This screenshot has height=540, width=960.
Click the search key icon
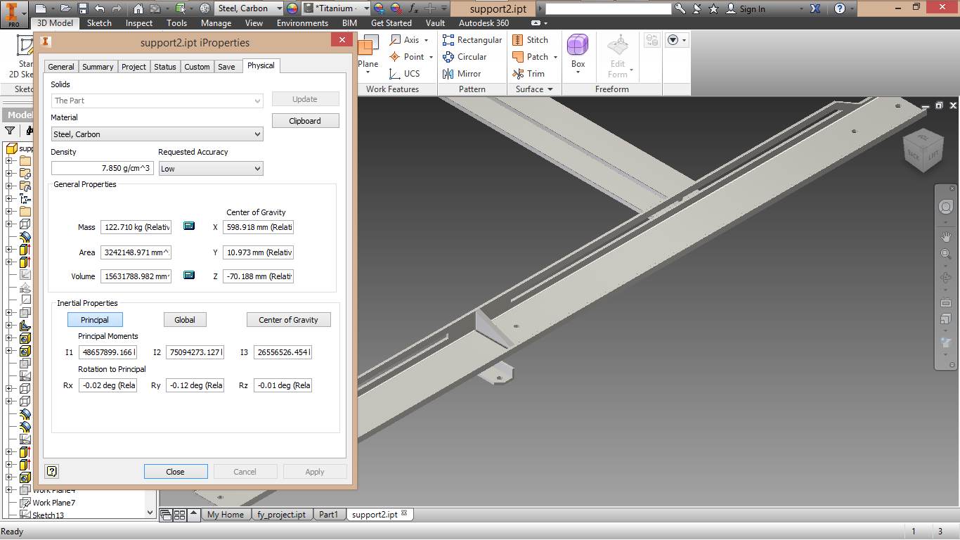coord(680,8)
